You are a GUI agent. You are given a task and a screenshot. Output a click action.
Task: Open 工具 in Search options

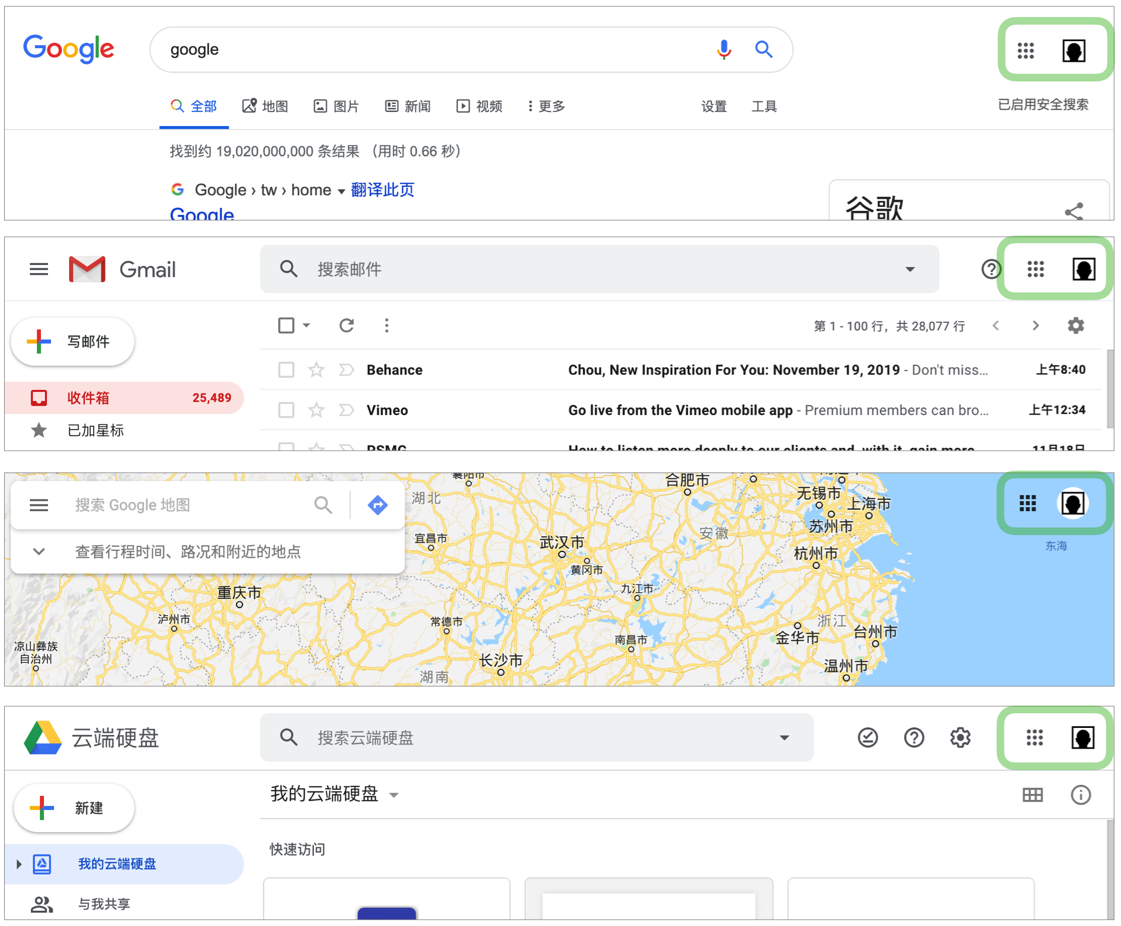point(764,106)
